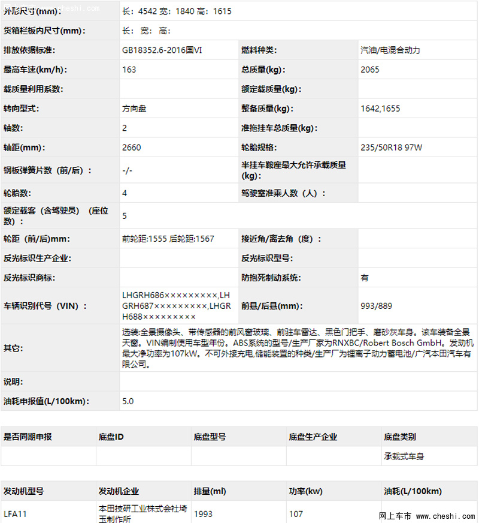Select engine model LFA11
This screenshot has width=479, height=523.
(15, 514)
